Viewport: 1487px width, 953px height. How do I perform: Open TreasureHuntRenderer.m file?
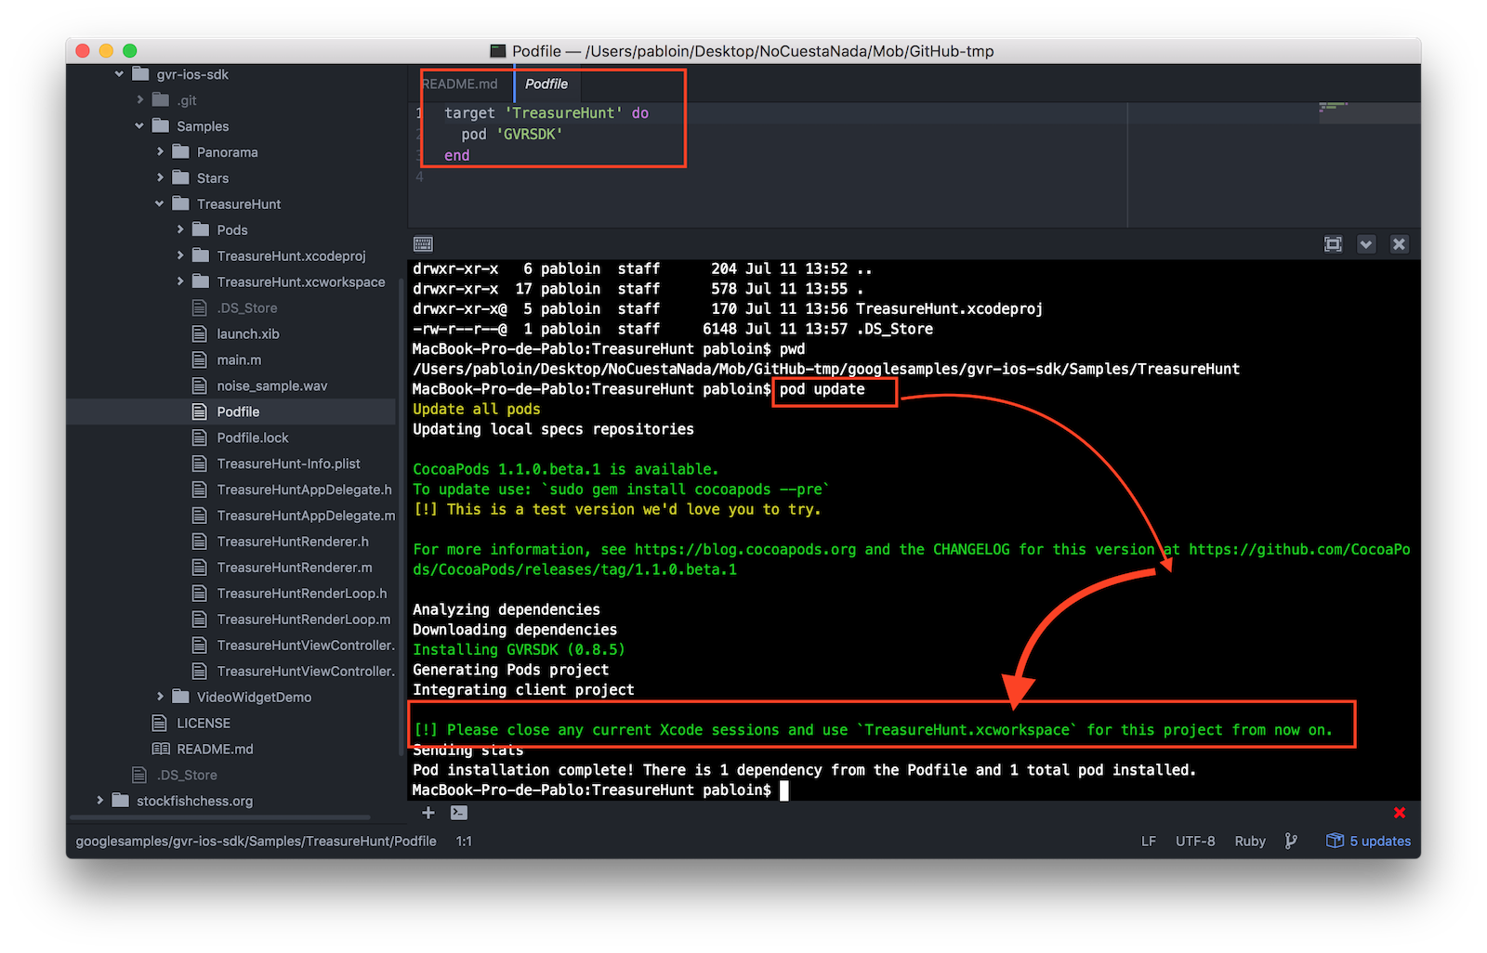(x=295, y=568)
